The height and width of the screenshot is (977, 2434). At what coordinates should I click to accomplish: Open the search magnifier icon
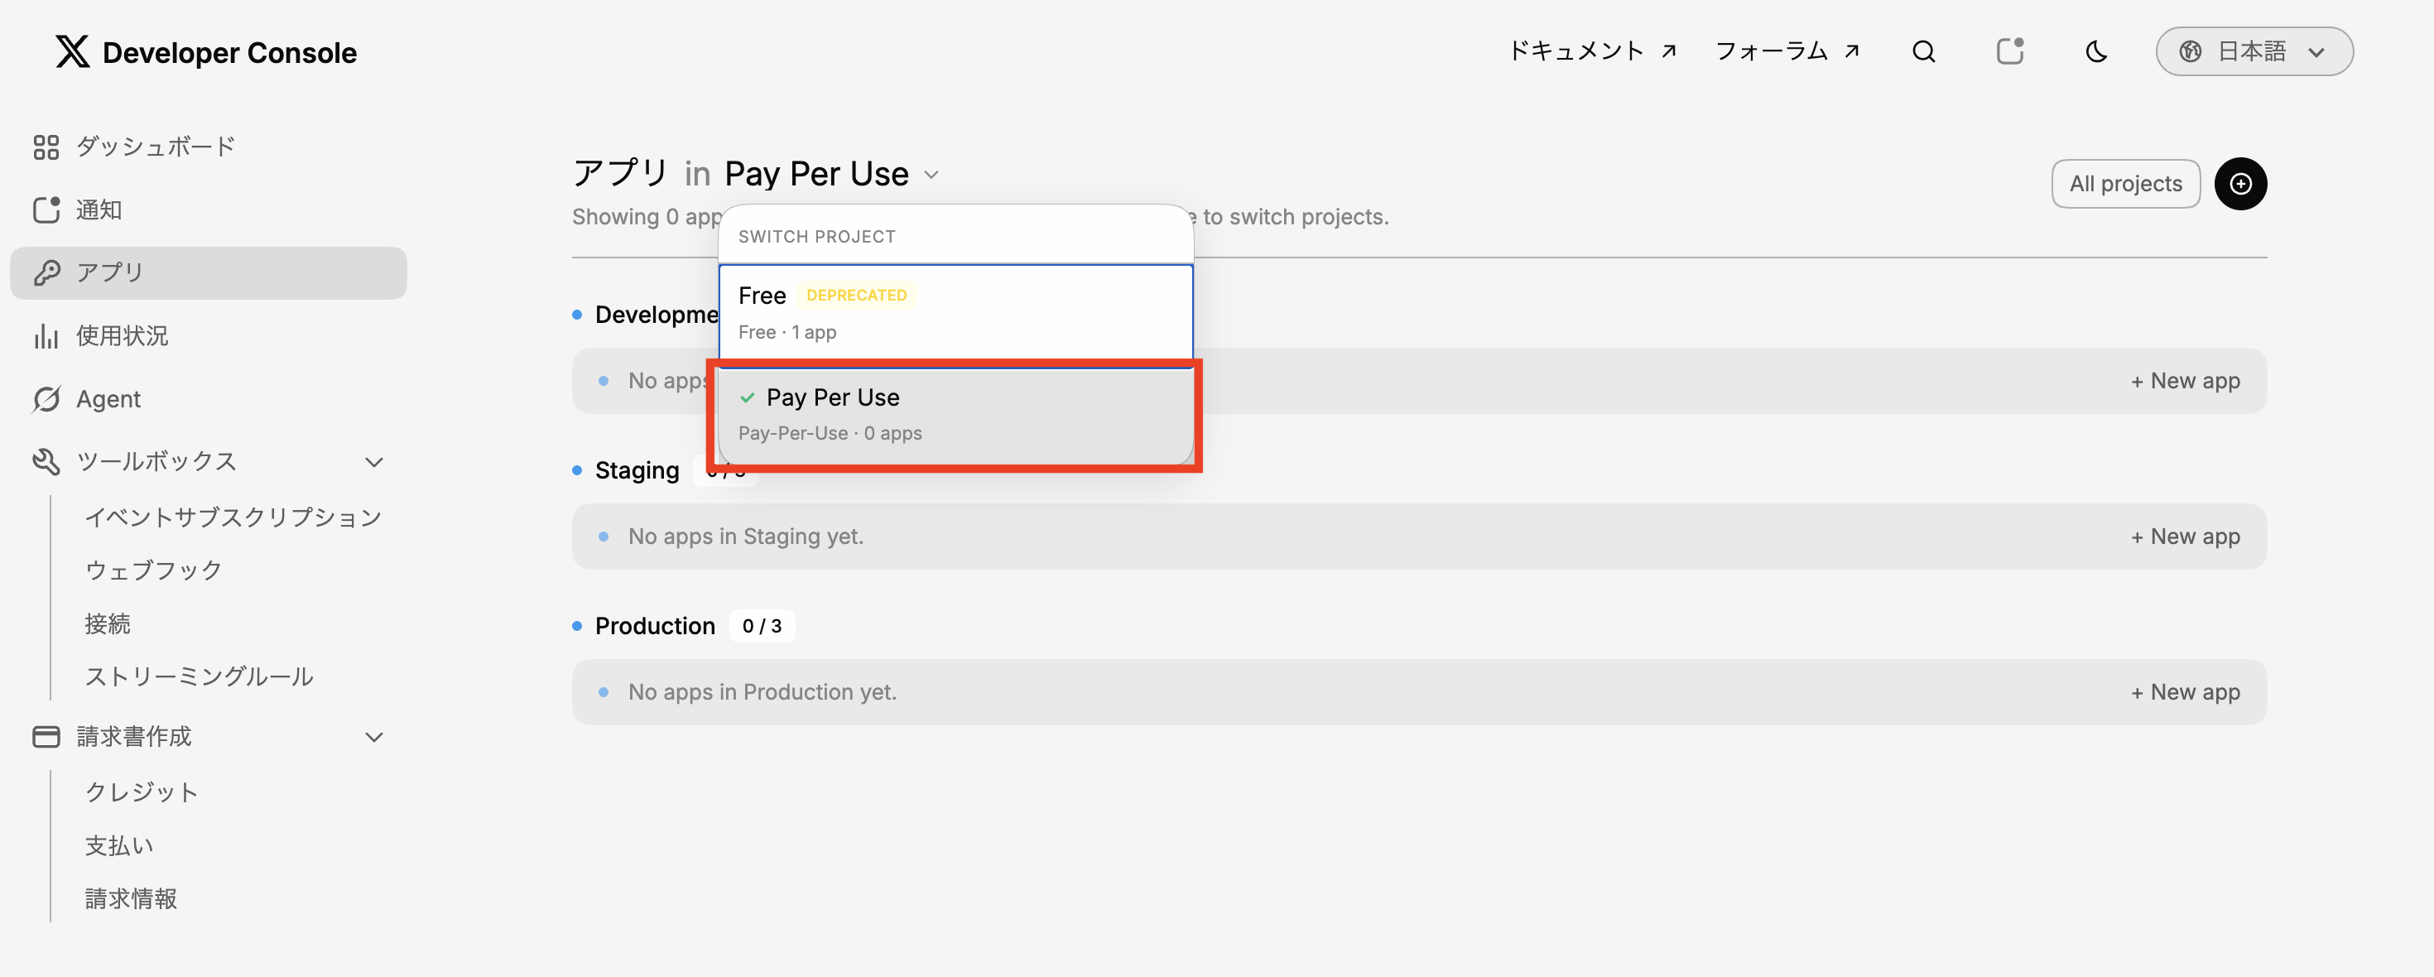point(1924,51)
